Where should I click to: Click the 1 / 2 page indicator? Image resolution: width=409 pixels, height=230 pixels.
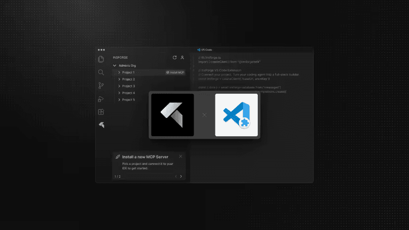click(118, 177)
